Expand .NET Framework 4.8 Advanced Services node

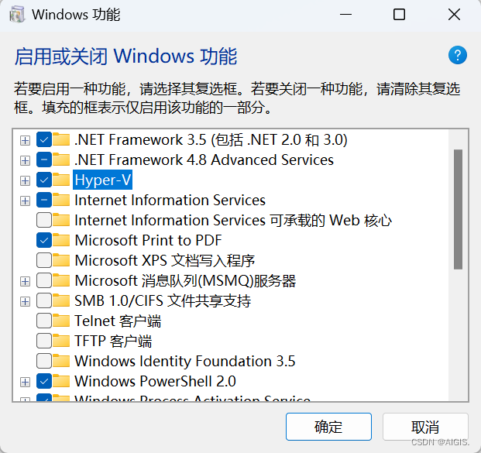point(25,160)
